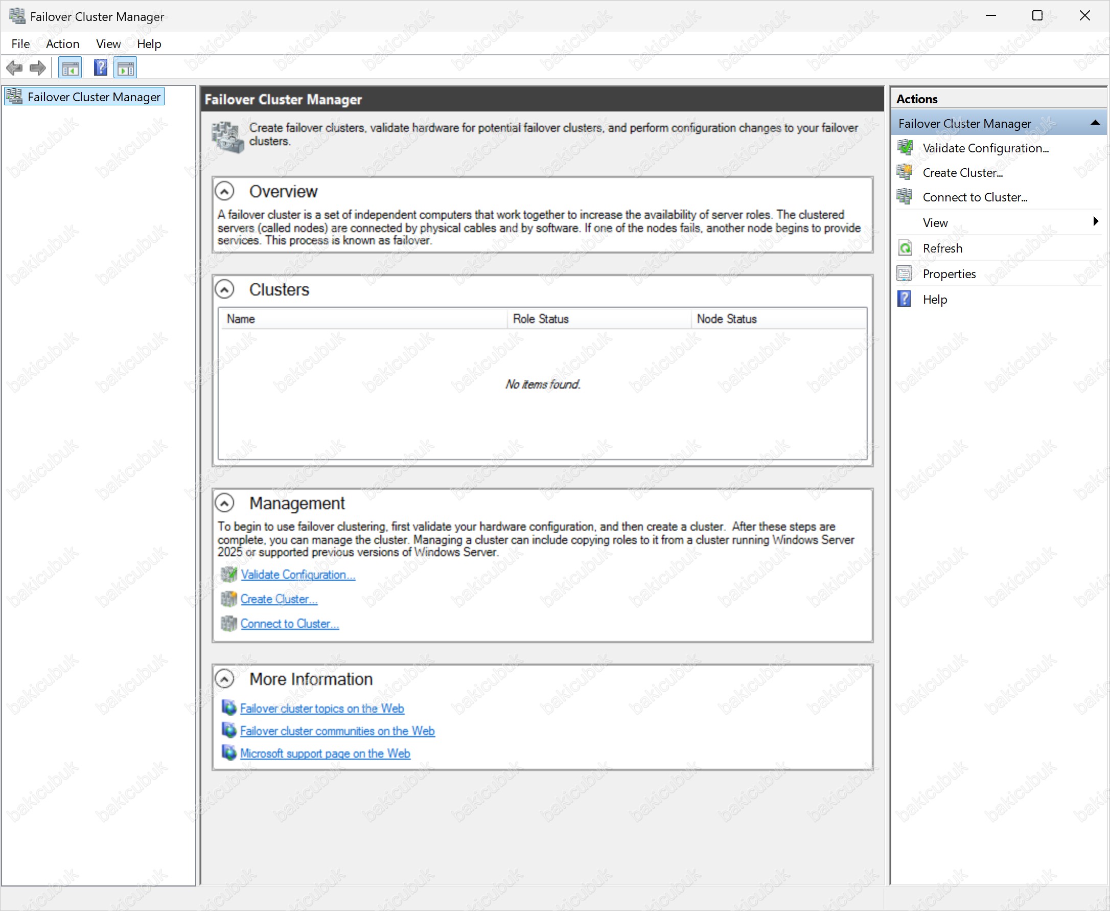1110x911 pixels.
Task: Select Failover Cluster Manager tree node
Action: (x=94, y=97)
